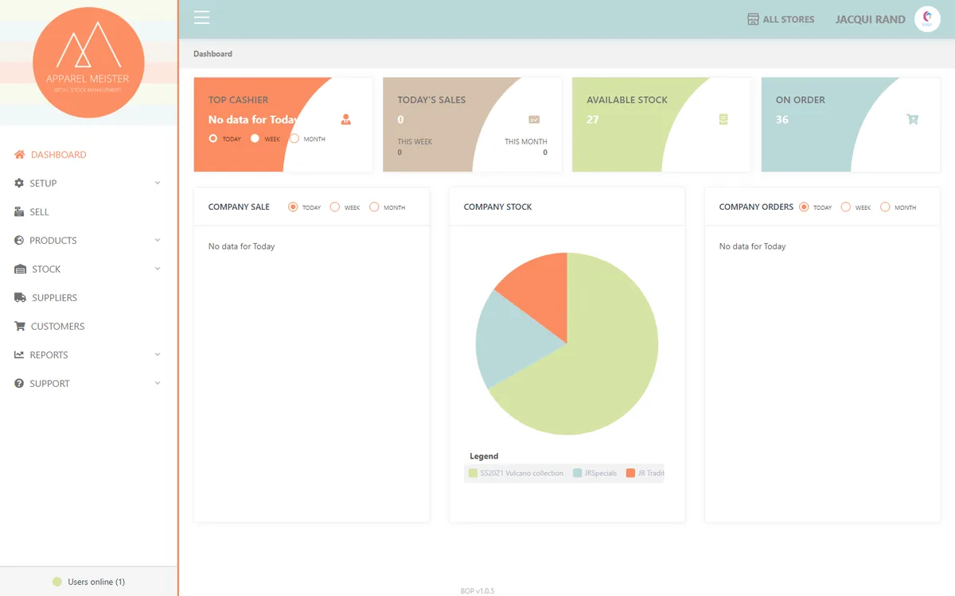The height and width of the screenshot is (596, 955).
Task: Click the JACQUI RAND user name
Action: coord(870,19)
